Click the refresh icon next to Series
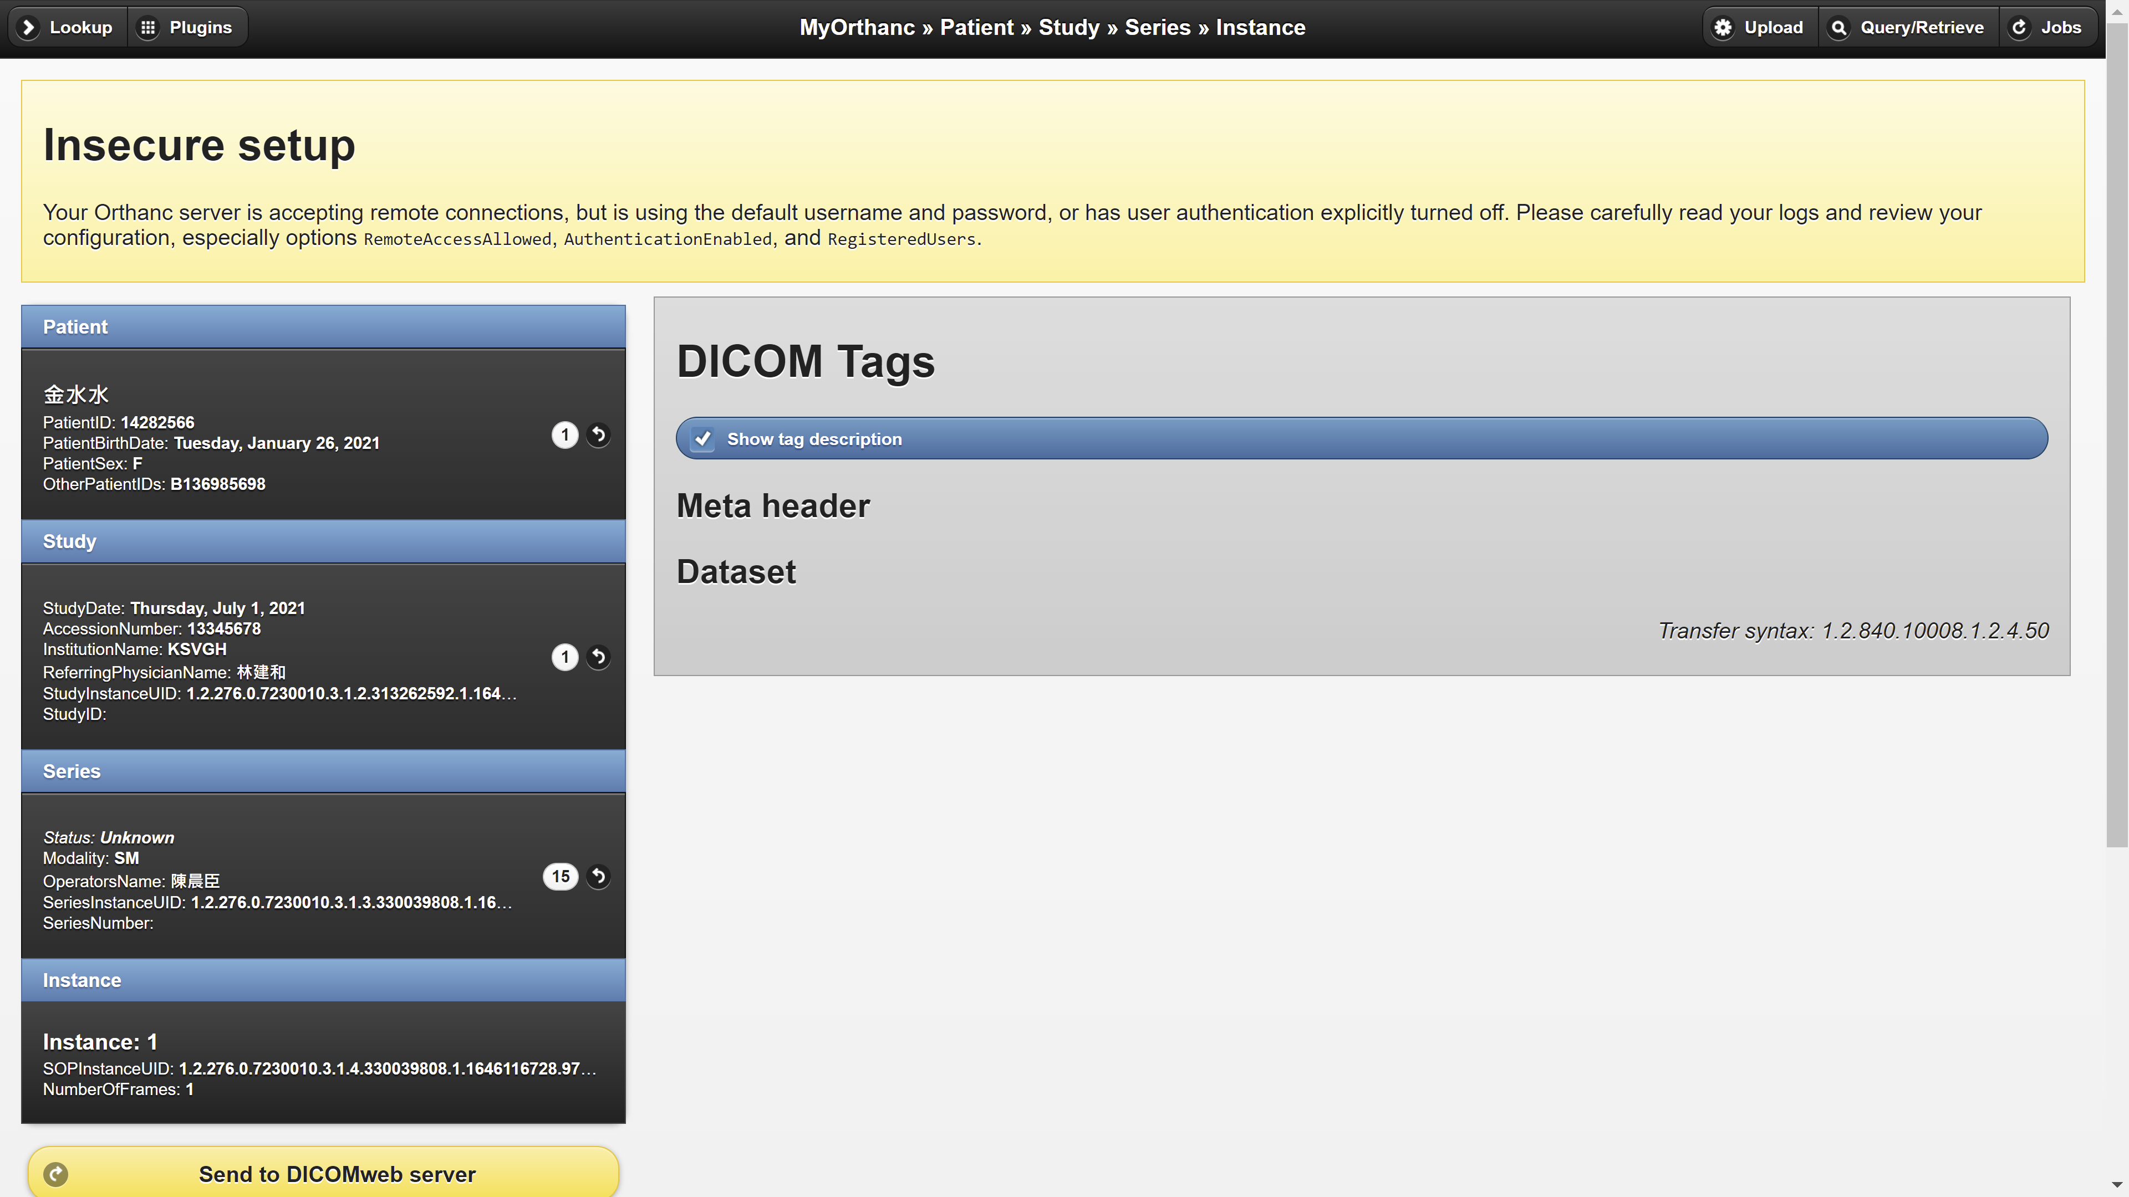Viewport: 2129px width, 1197px height. pyautogui.click(x=598, y=876)
